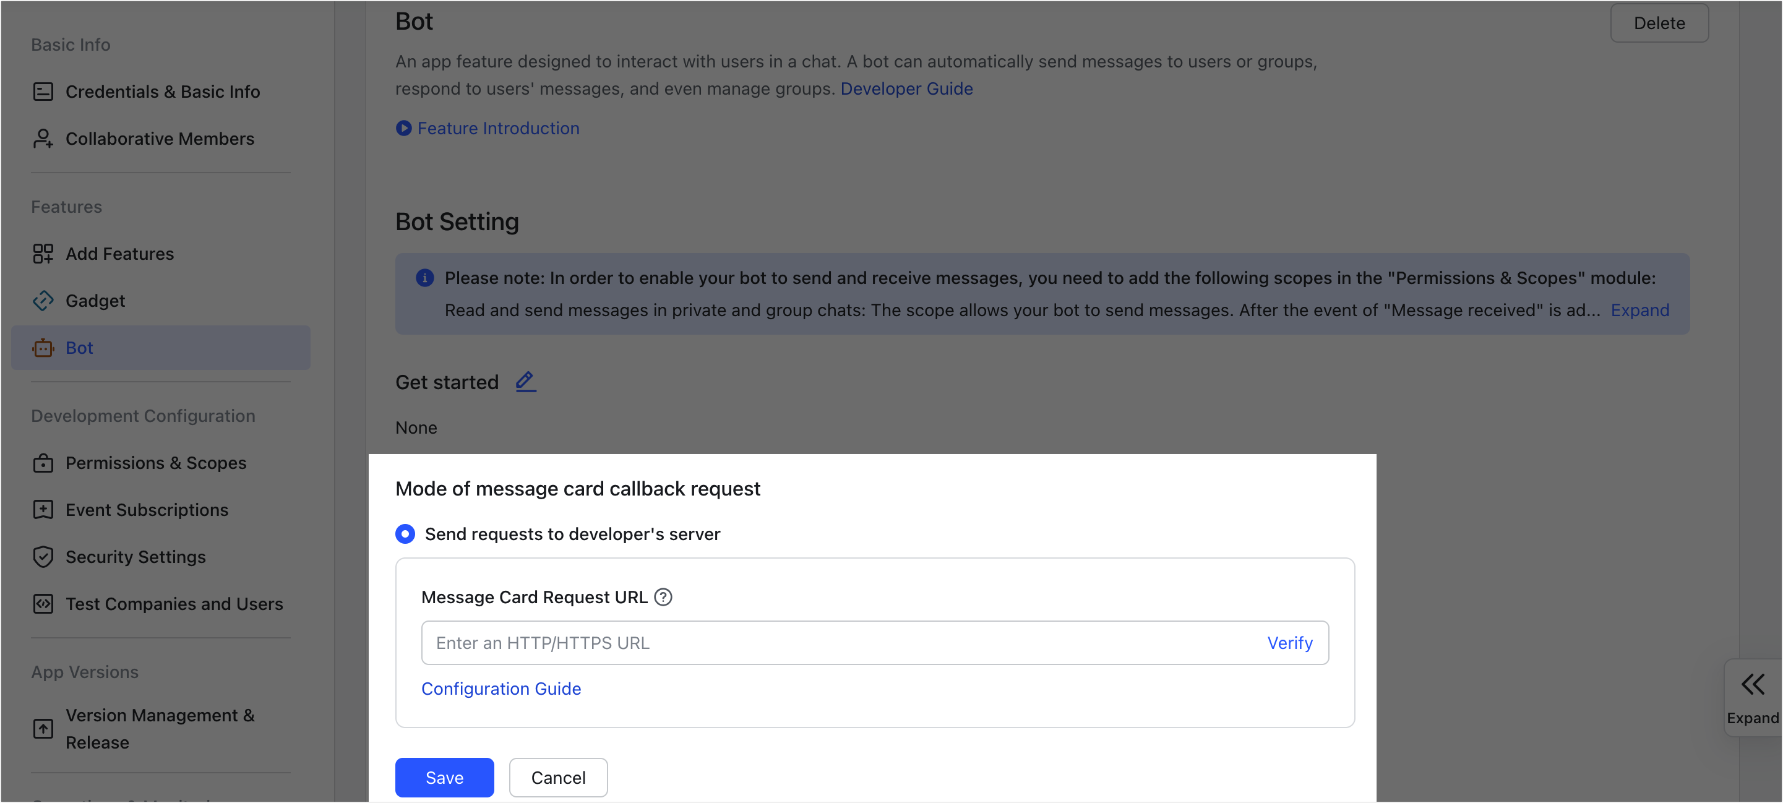Click the Feature Introduction play icon

click(403, 128)
